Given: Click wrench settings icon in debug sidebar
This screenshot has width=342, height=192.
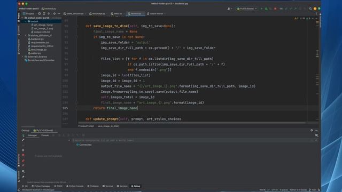Looking at the screenshot, I should pos(23,140).
